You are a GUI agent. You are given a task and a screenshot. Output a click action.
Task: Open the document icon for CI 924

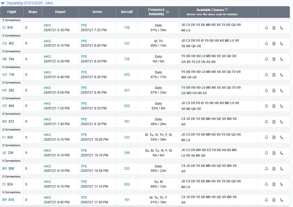tap(274, 184)
